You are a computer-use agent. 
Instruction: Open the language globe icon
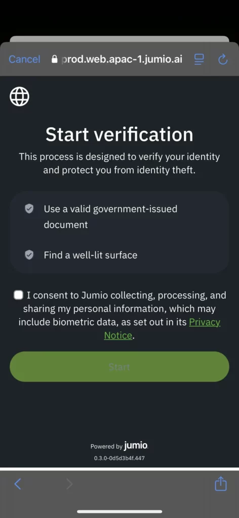[x=20, y=97]
